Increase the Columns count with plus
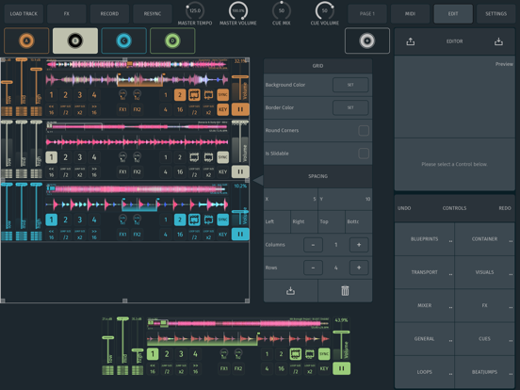This screenshot has width=520, height=390. (359, 245)
